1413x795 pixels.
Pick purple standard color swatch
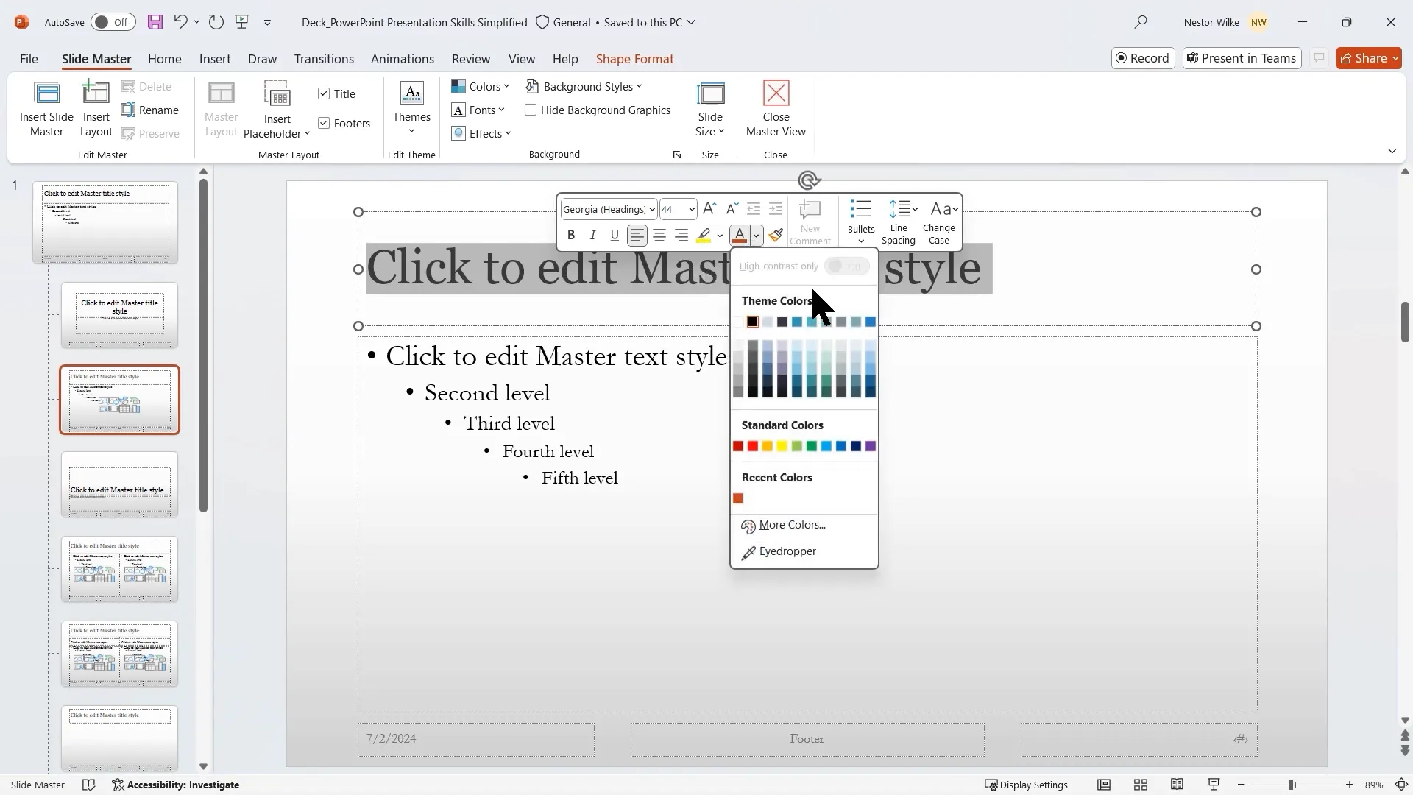point(871,446)
